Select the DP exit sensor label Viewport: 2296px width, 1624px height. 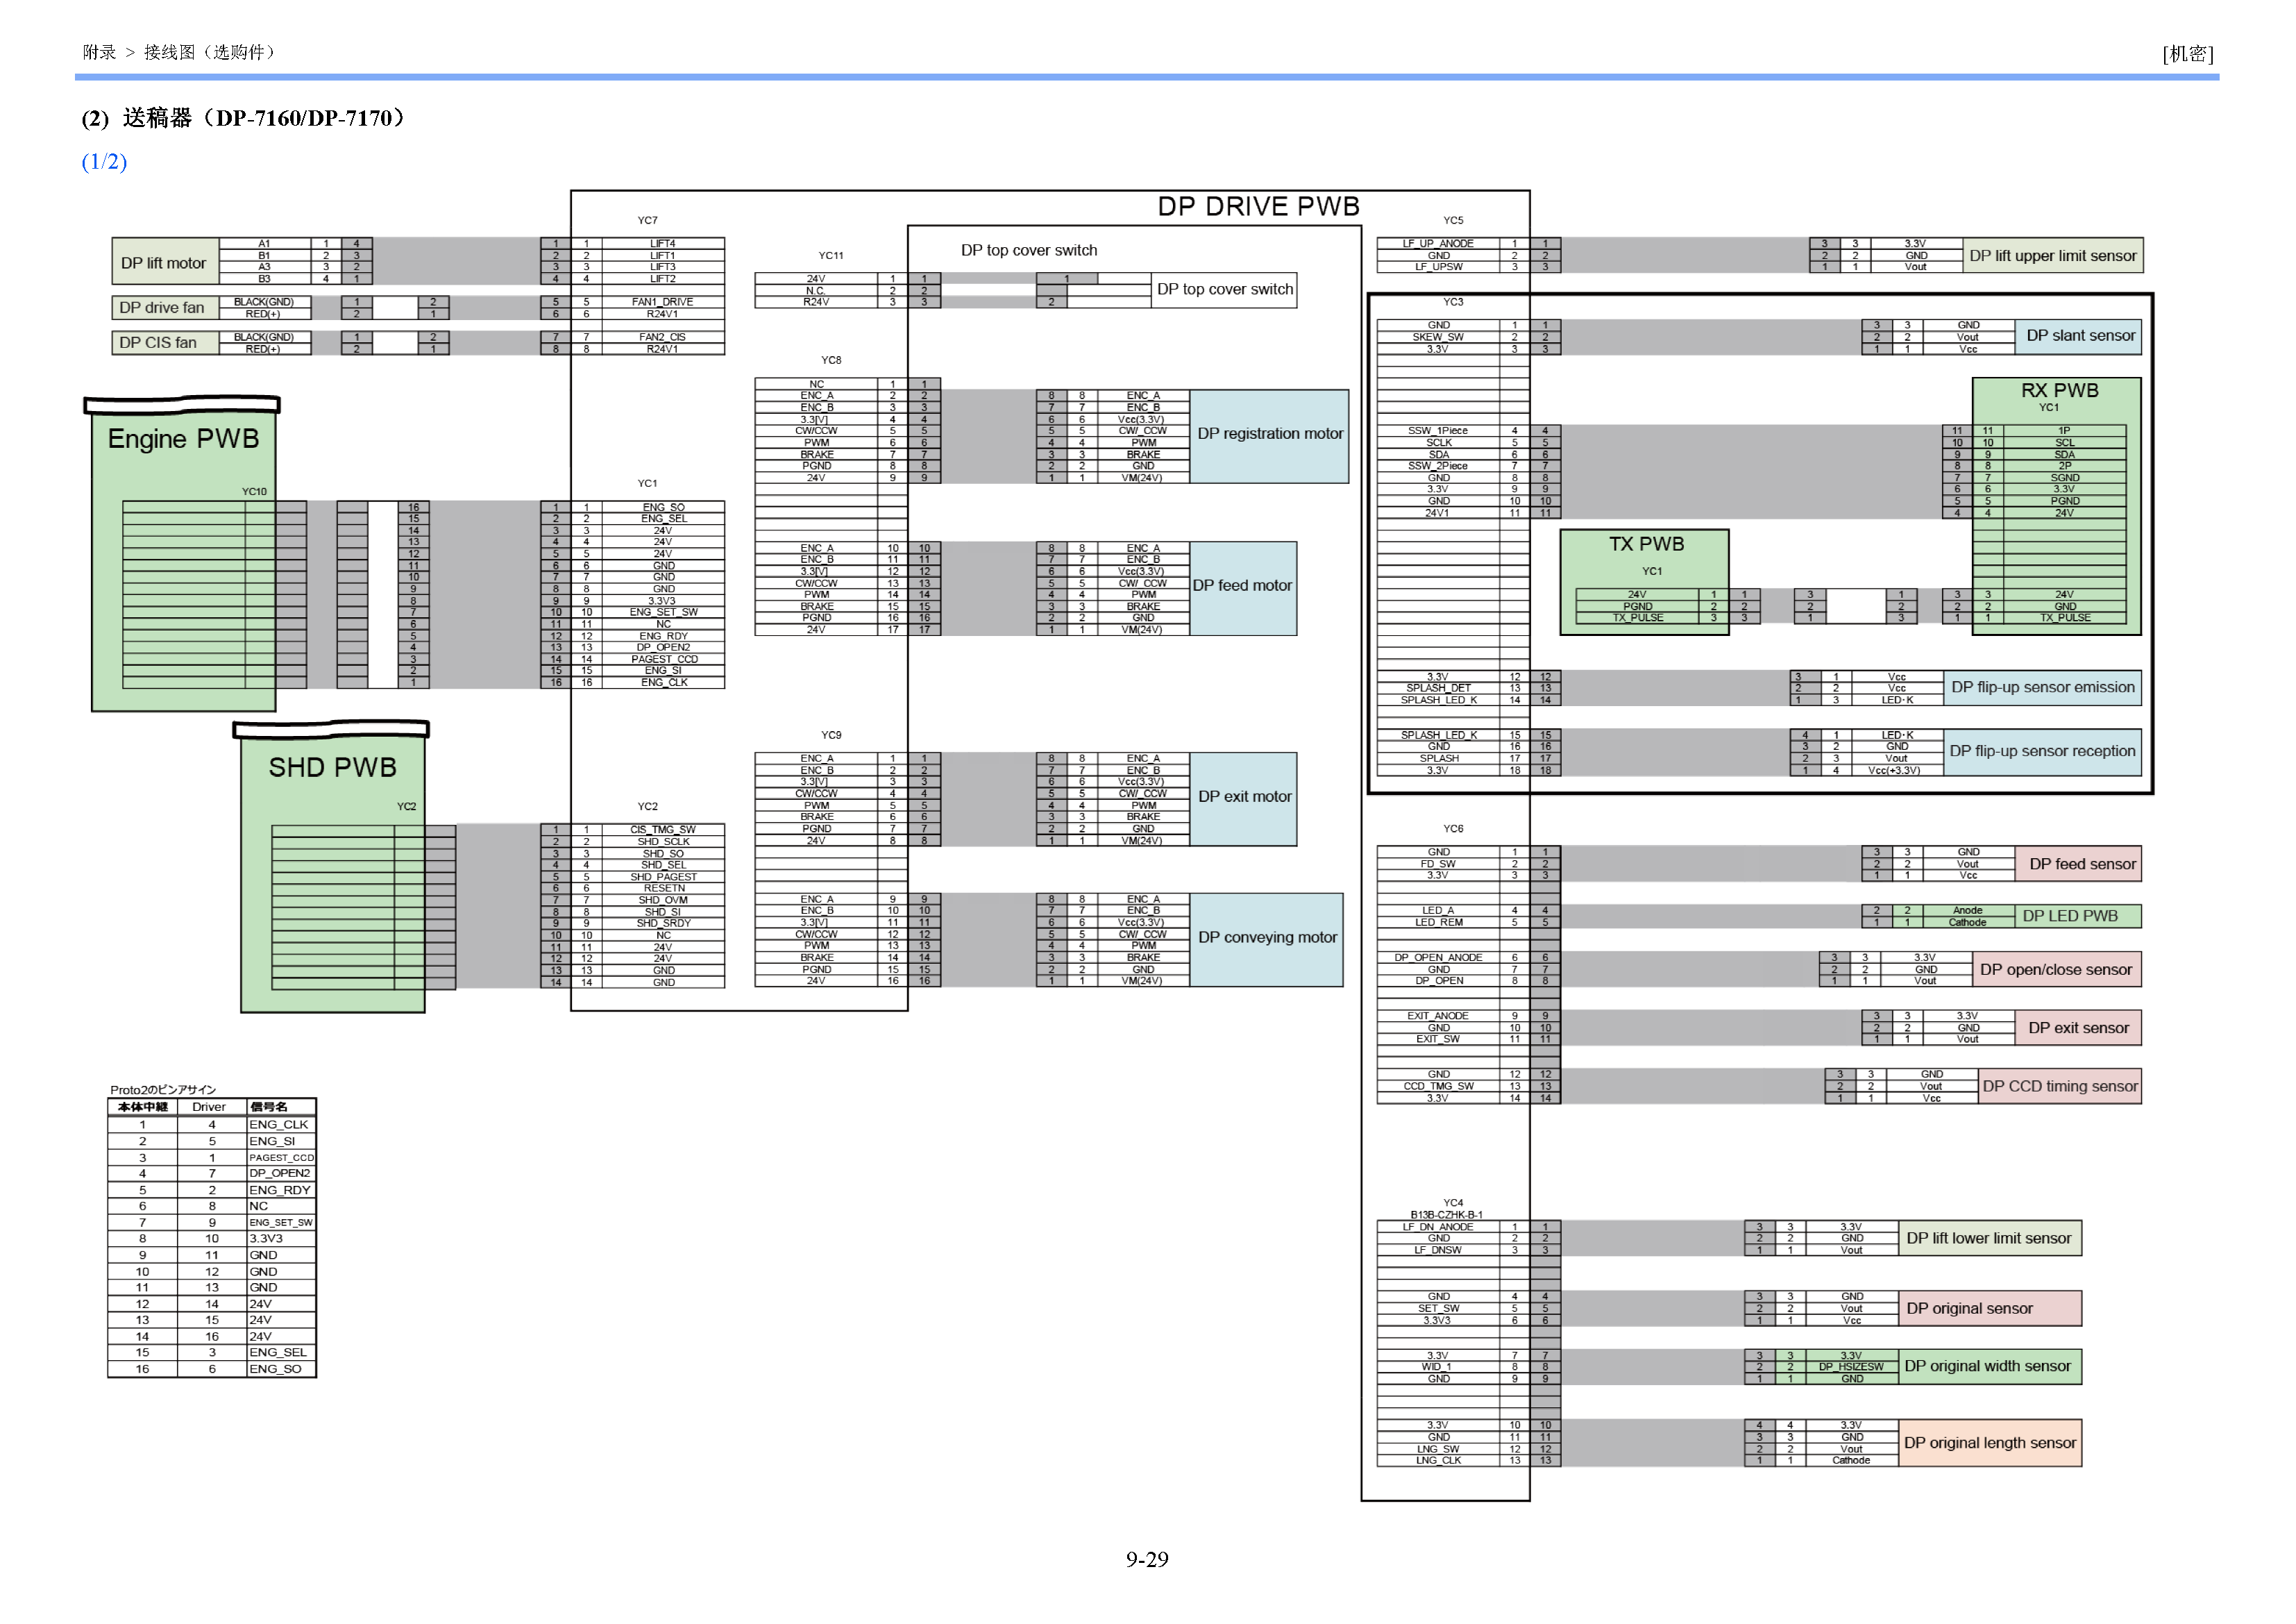tap(2078, 1028)
